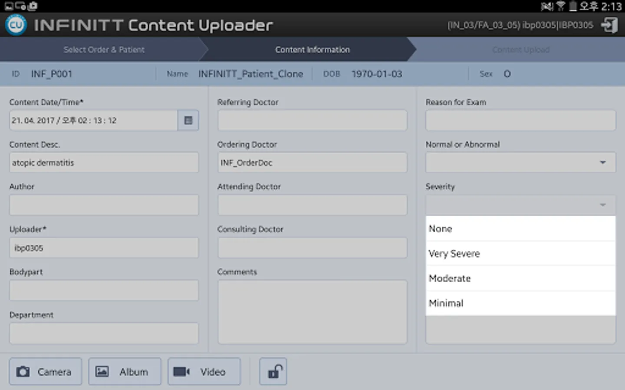
Task: Go to Content Upload step
Action: (520, 49)
